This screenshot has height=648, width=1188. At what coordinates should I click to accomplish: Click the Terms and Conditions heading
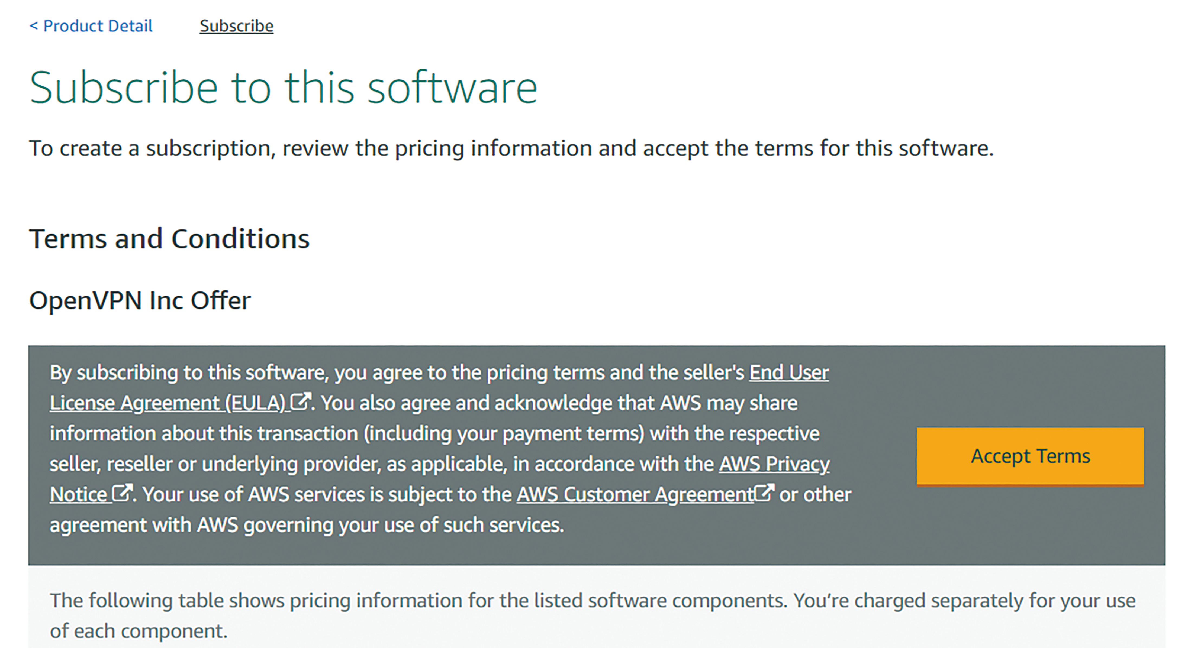click(169, 239)
